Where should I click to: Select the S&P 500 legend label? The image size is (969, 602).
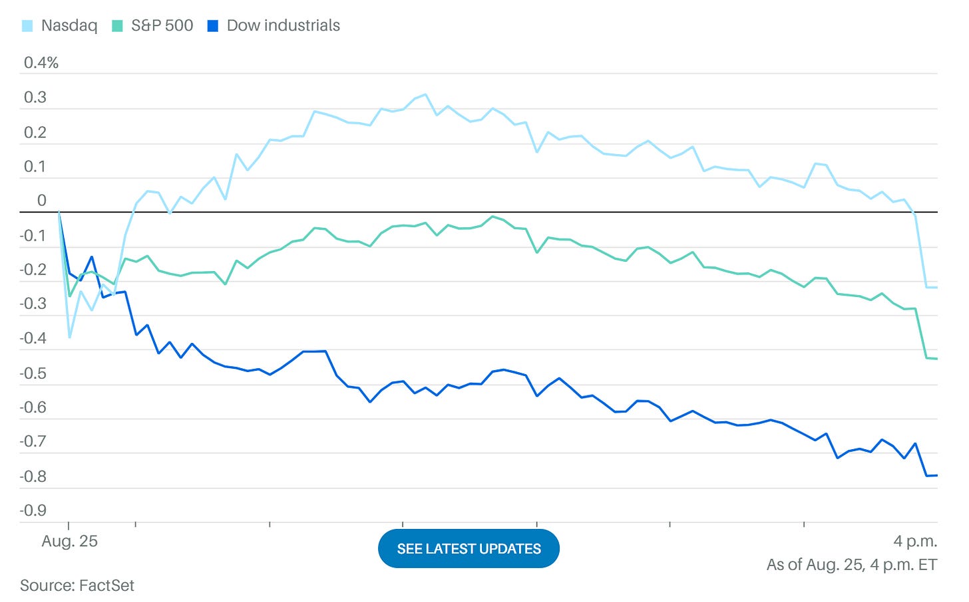click(x=162, y=26)
